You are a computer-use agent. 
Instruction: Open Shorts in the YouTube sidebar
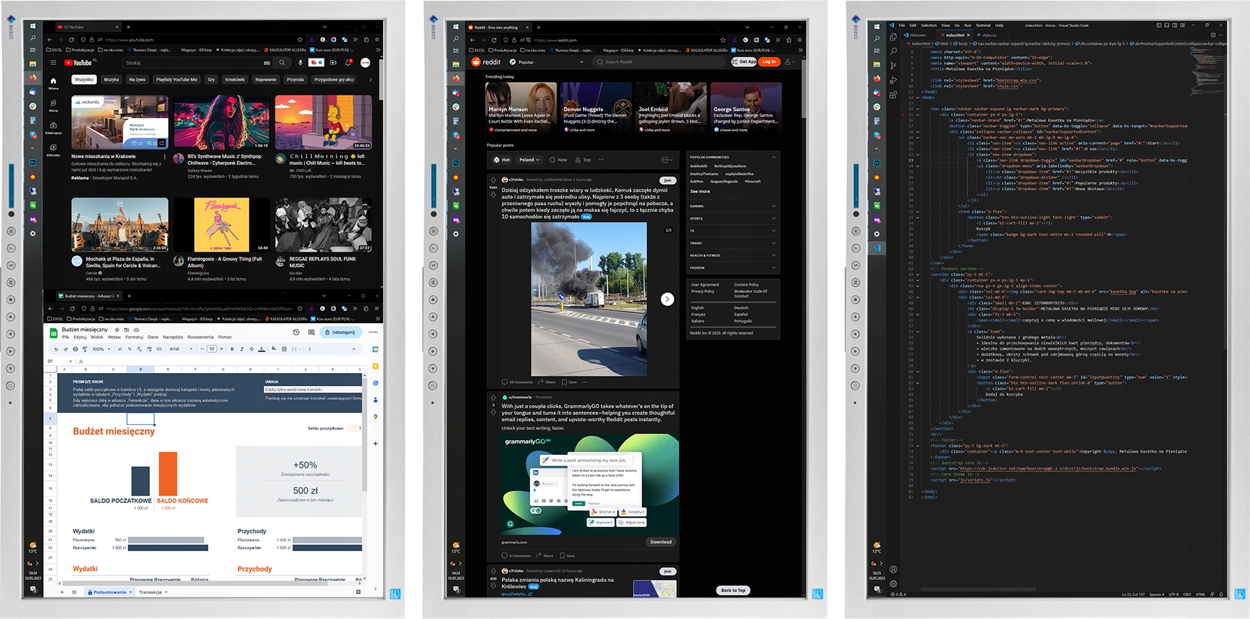click(x=54, y=107)
